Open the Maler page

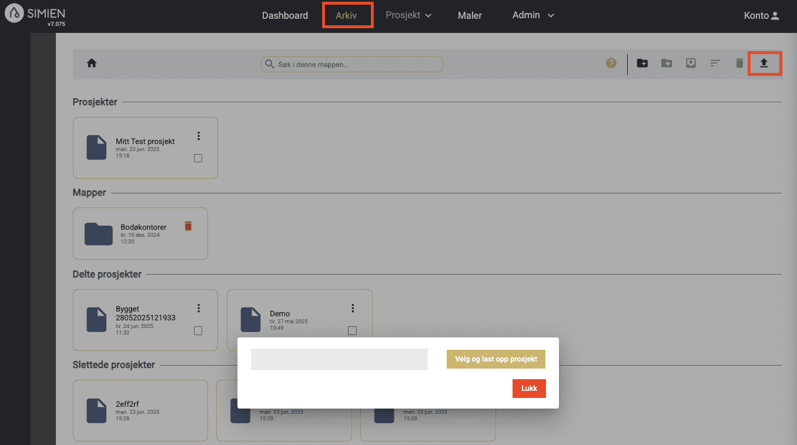coord(470,16)
